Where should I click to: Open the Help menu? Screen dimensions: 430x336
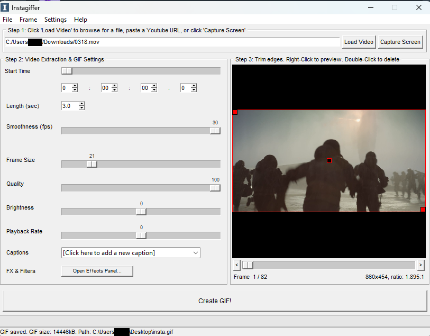click(x=80, y=20)
